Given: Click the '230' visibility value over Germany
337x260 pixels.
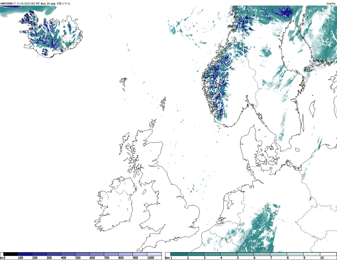Looking at the screenshot, I should click(x=253, y=241).
